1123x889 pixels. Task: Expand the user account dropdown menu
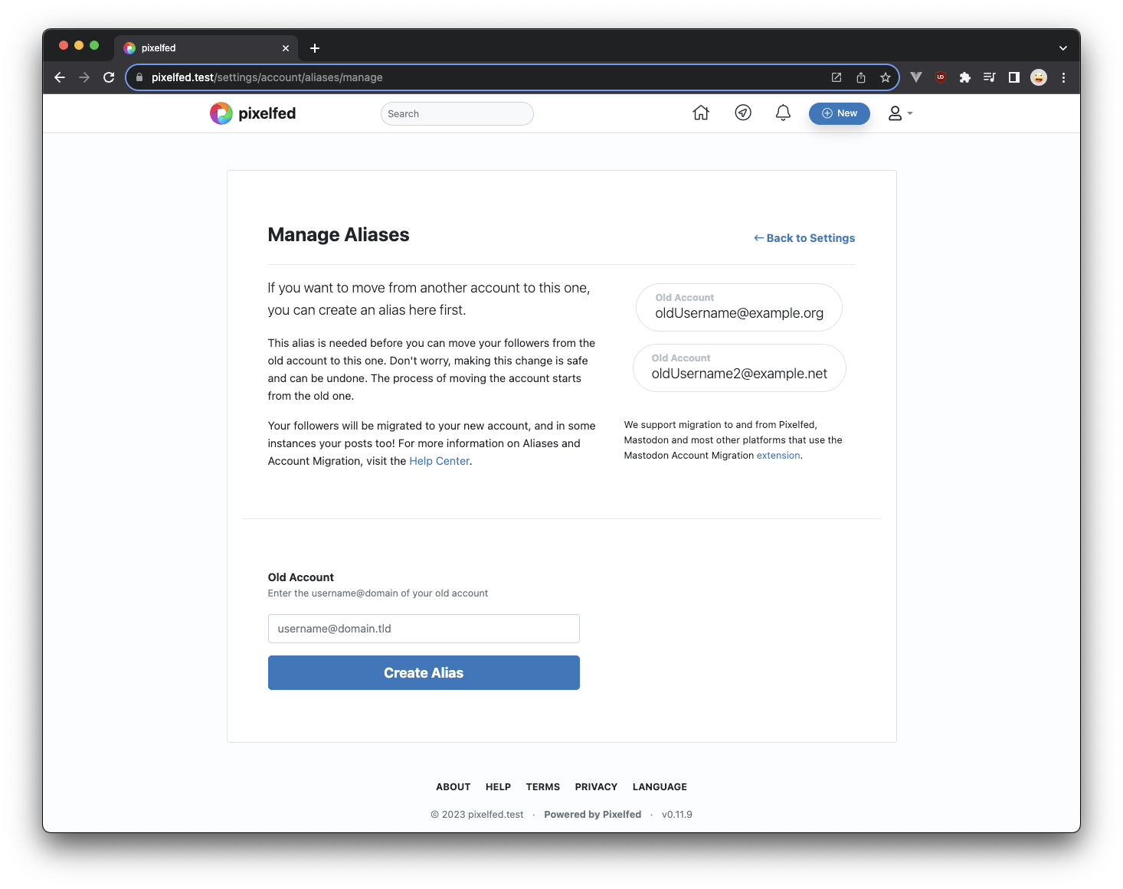899,113
